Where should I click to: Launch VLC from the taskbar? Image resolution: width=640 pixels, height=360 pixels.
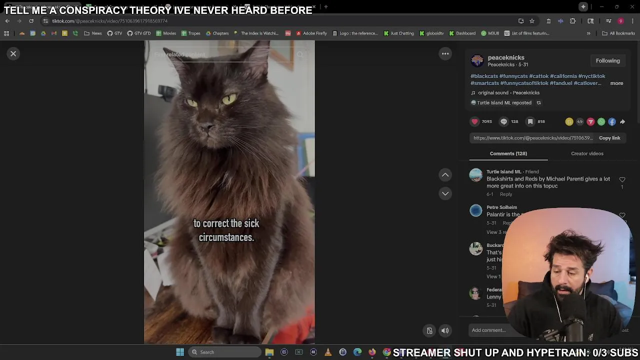coord(328,352)
